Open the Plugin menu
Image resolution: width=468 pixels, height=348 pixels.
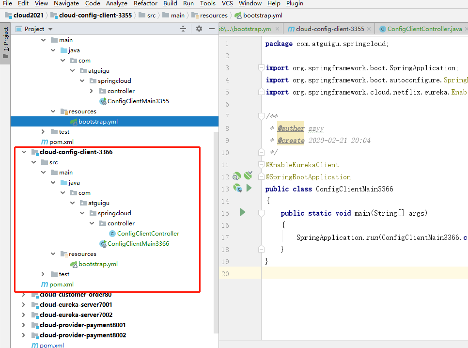295,3
